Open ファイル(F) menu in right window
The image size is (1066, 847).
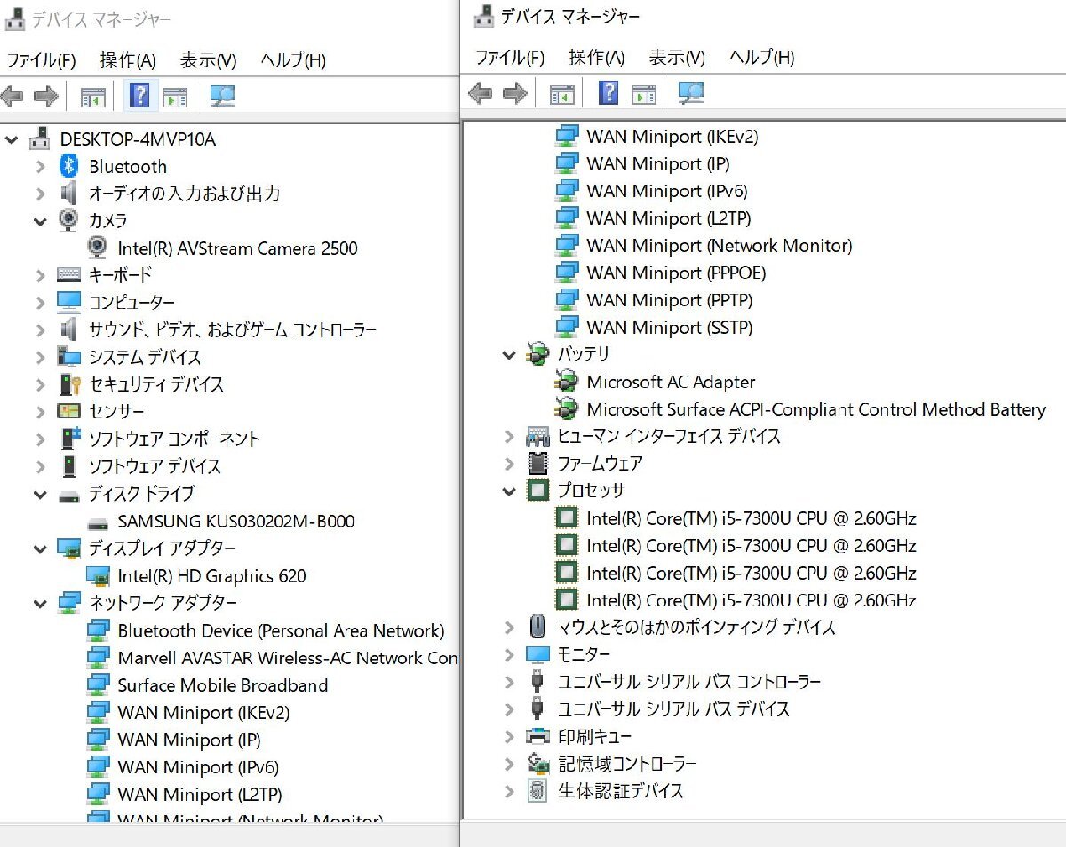(510, 58)
